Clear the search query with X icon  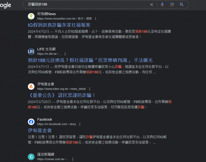pyautogui.click(x=151, y=5)
